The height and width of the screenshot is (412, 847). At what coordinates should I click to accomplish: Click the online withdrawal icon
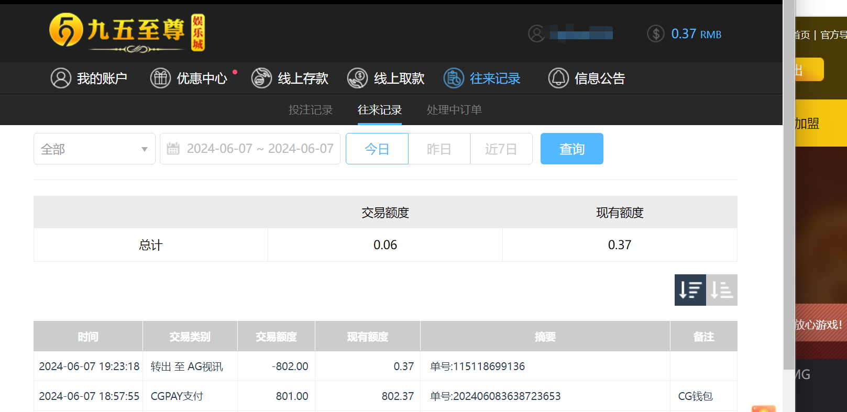click(x=357, y=78)
